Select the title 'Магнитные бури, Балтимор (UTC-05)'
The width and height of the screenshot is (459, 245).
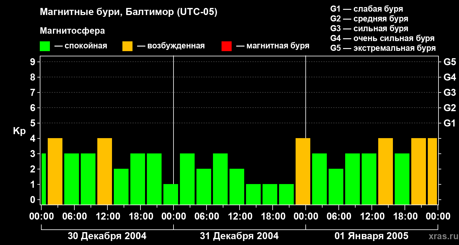pos(129,13)
